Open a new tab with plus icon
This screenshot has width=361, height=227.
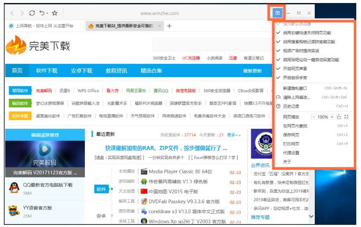pyautogui.click(x=169, y=26)
